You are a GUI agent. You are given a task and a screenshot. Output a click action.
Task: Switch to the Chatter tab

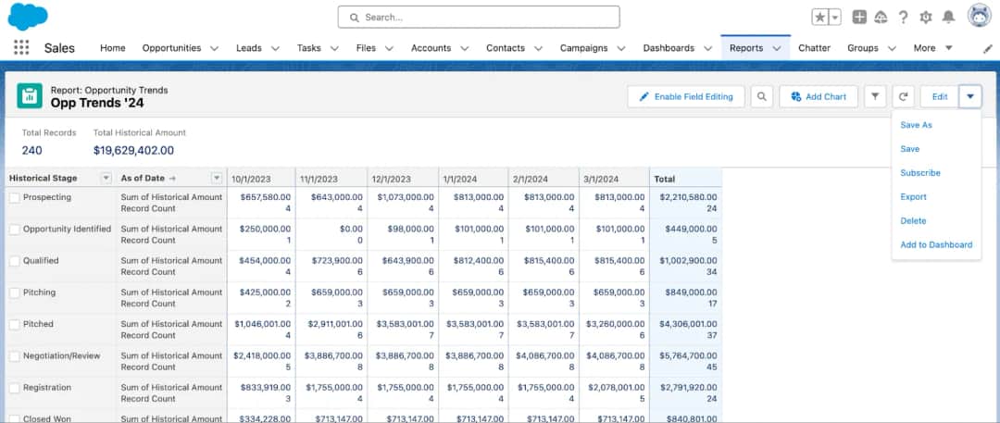(x=815, y=48)
